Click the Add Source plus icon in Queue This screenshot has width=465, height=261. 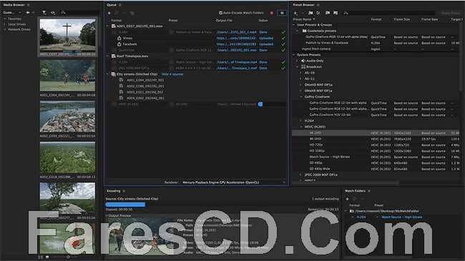click(x=109, y=13)
